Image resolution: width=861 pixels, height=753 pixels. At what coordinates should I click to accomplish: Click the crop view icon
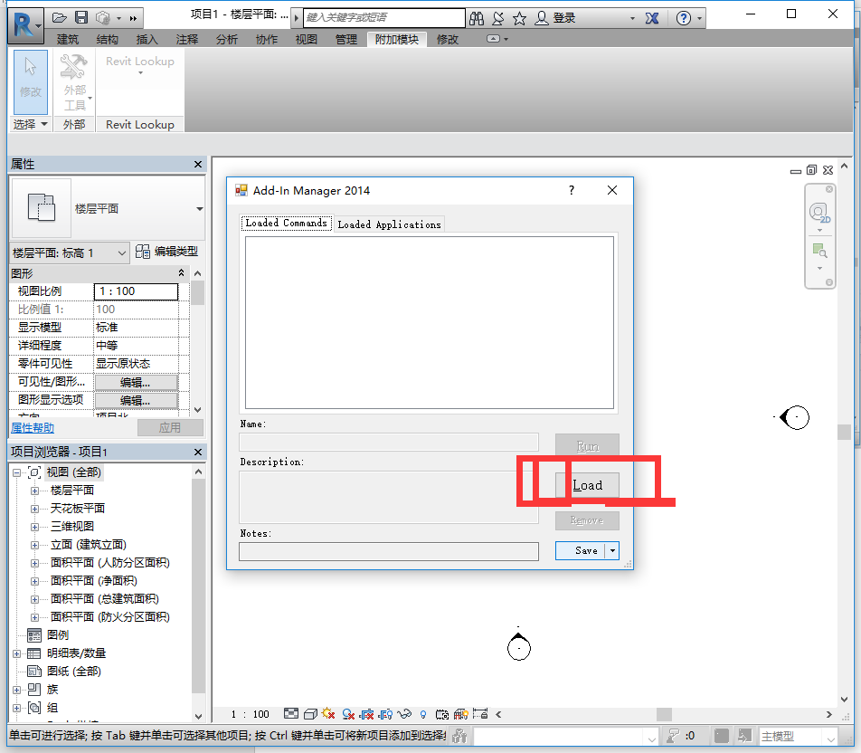[367, 714]
